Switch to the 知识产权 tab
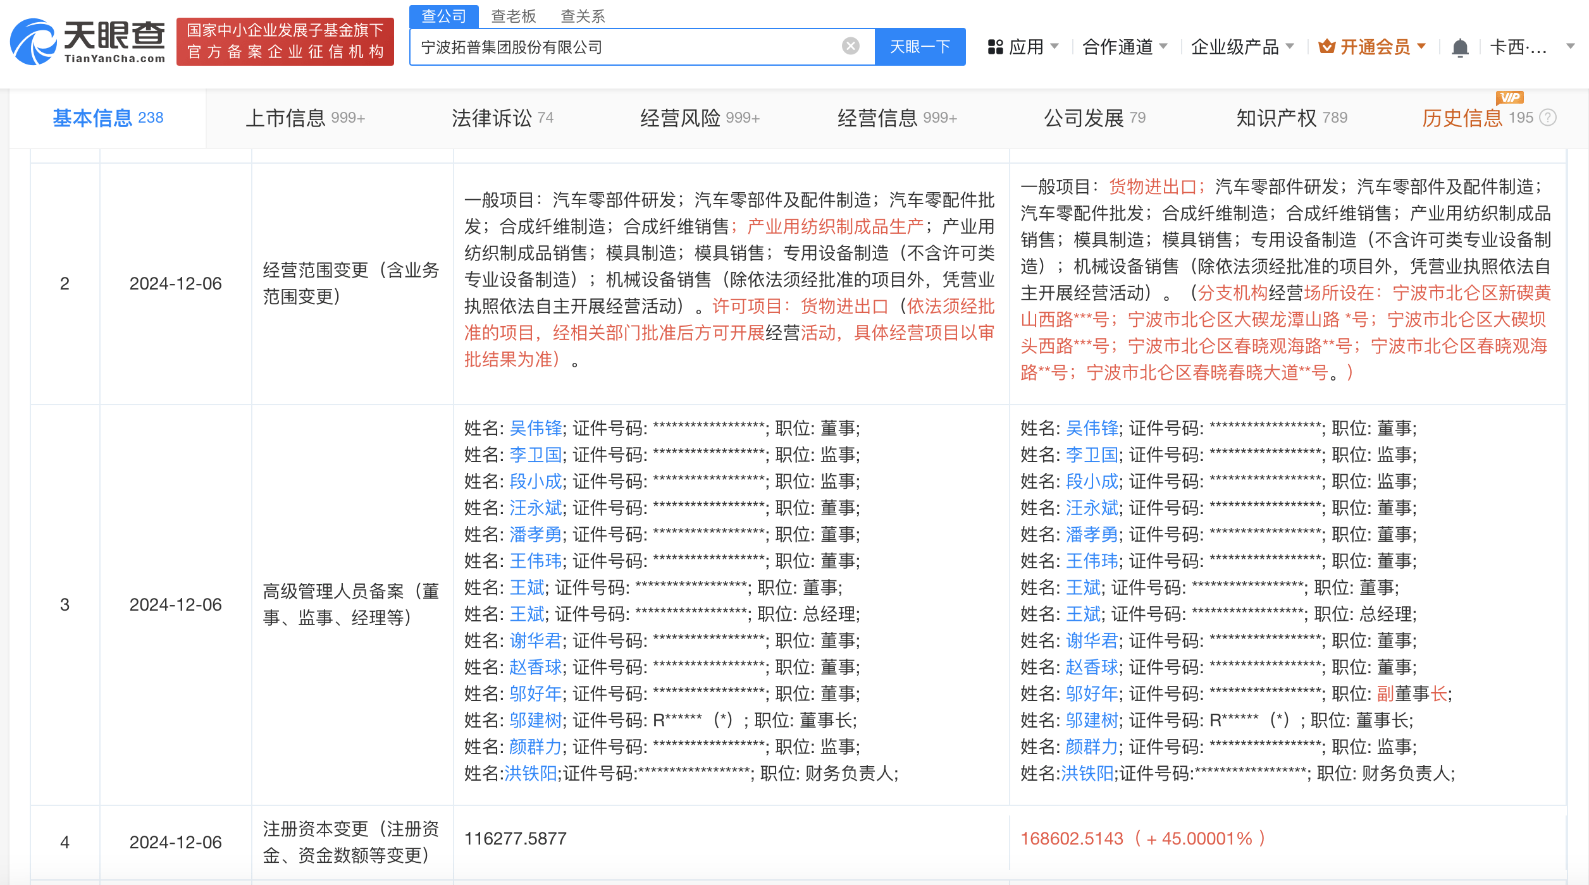Screen dimensions: 1589x885 point(1292,118)
